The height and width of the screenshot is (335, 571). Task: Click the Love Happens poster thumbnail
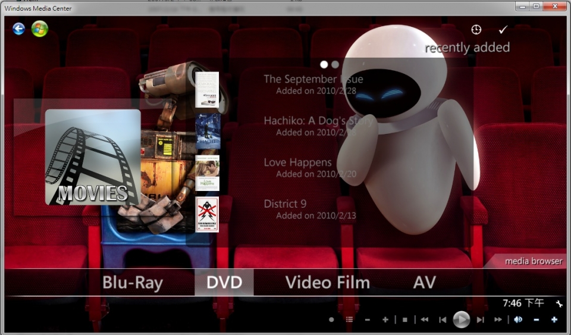coord(207,173)
